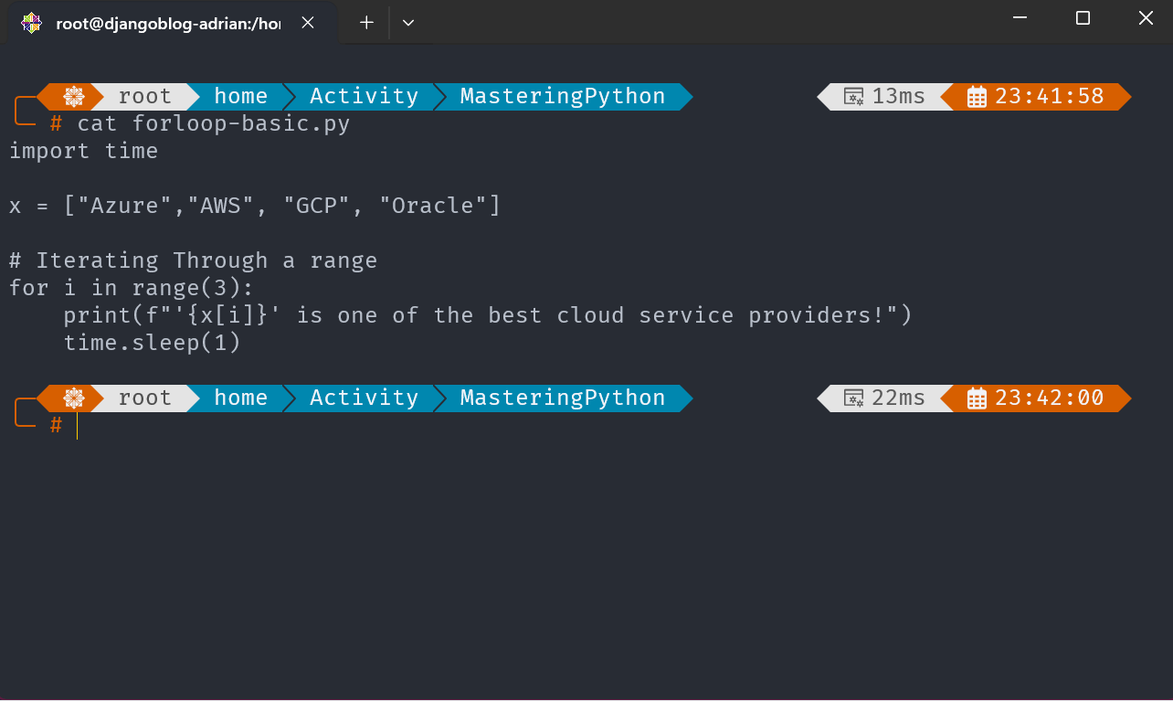Click 'root' segment in second prompt
This screenshot has height=701, width=1173.
[x=145, y=398]
